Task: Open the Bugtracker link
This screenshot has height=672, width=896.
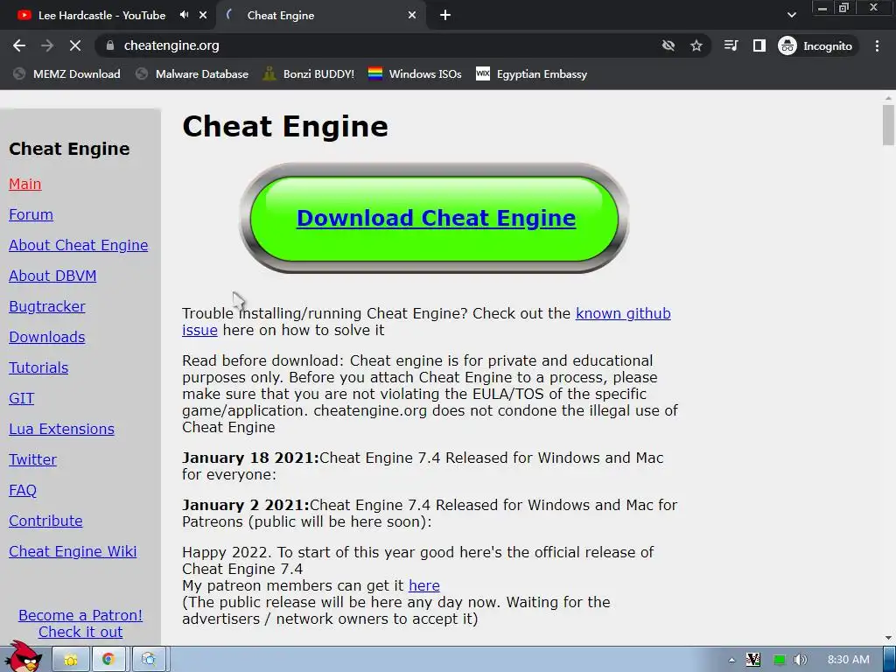Action: tap(47, 307)
